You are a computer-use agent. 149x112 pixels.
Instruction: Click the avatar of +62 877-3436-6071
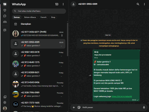click(15, 34)
